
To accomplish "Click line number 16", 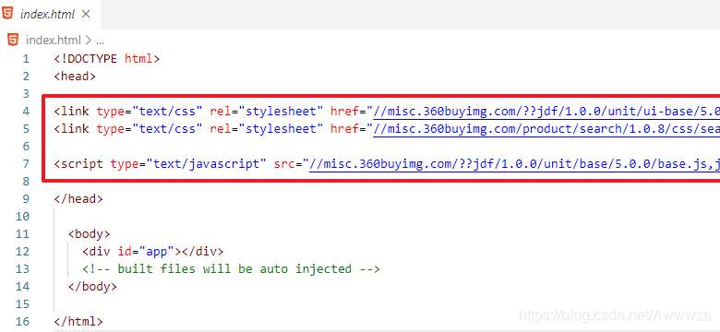I will point(22,322).
